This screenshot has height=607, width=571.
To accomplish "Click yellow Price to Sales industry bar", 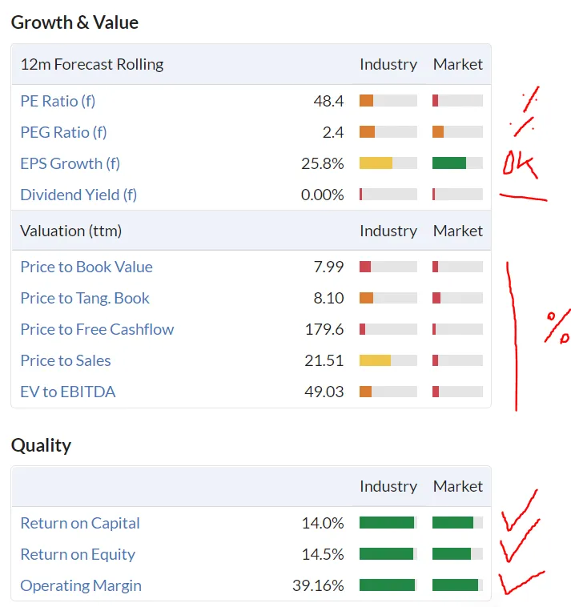I will click(375, 360).
